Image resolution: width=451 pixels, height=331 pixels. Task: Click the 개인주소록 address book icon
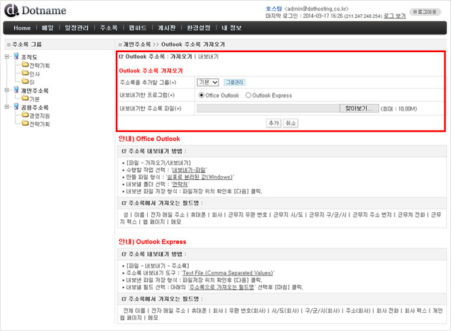(15, 90)
